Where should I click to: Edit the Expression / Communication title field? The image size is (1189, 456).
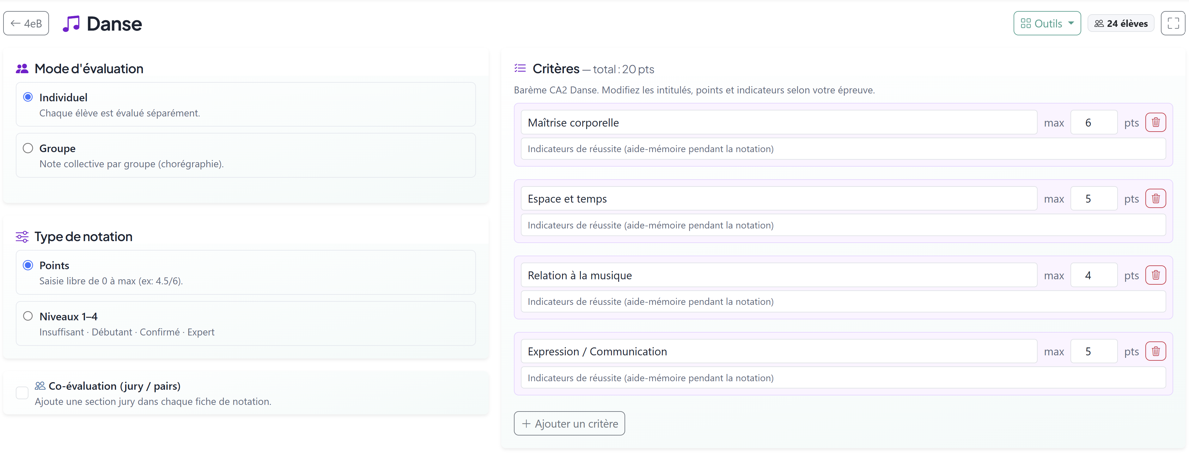pyautogui.click(x=779, y=351)
